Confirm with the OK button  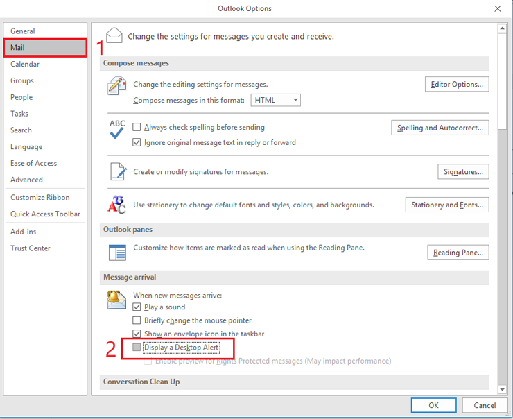[433, 405]
